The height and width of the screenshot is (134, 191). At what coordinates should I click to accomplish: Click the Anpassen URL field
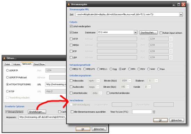coord(42,117)
